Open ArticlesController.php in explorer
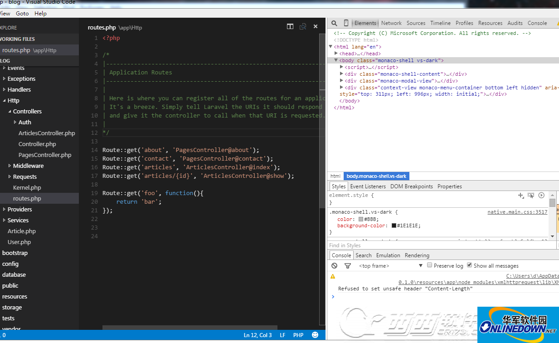The width and height of the screenshot is (559, 343). [47, 133]
